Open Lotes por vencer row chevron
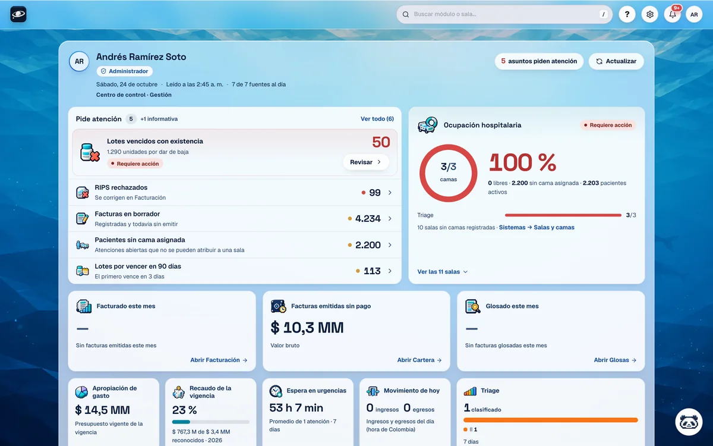The height and width of the screenshot is (446, 713). coord(390,271)
